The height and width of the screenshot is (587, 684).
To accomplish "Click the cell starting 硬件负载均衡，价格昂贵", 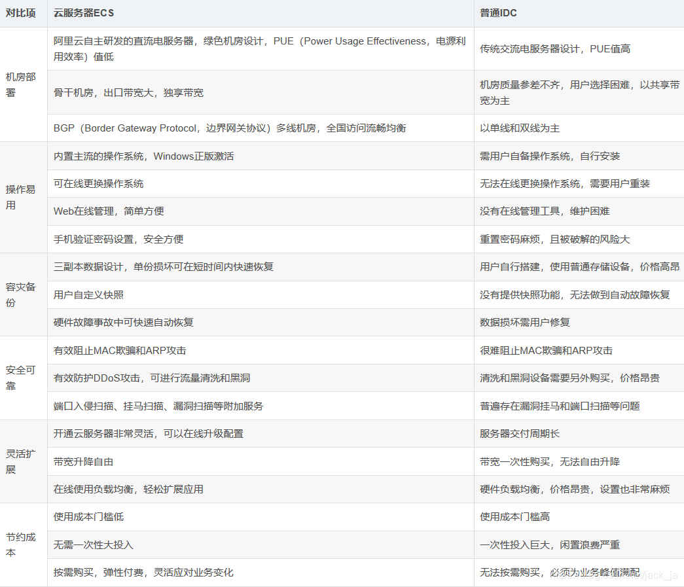I will tap(579, 489).
